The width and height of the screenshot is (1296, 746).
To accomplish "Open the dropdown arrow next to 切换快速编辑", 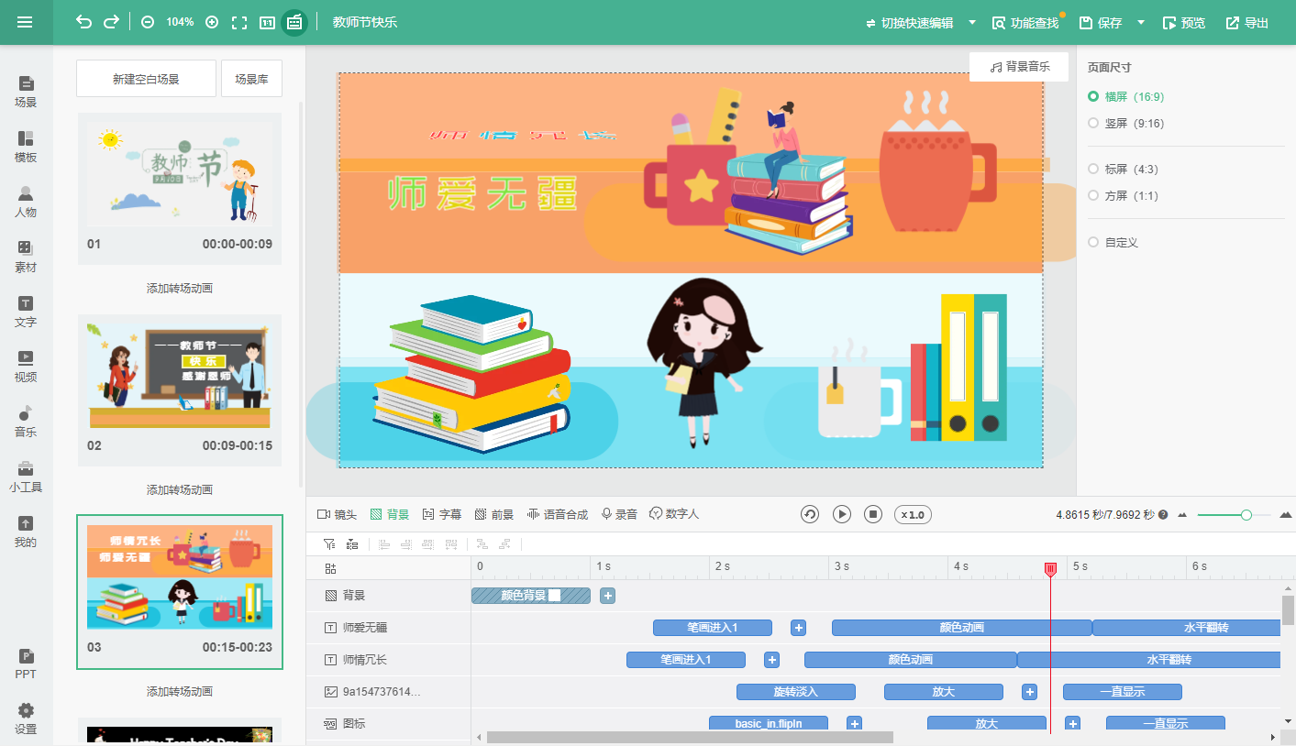I will tap(972, 22).
